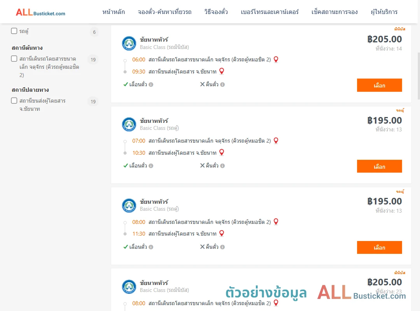420x311 pixels.
Task: Click green check เลื่อนตั๋ว on 07:00 trip
Action: click(x=126, y=166)
